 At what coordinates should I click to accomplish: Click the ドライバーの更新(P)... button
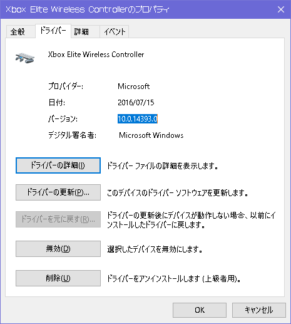coord(58,192)
